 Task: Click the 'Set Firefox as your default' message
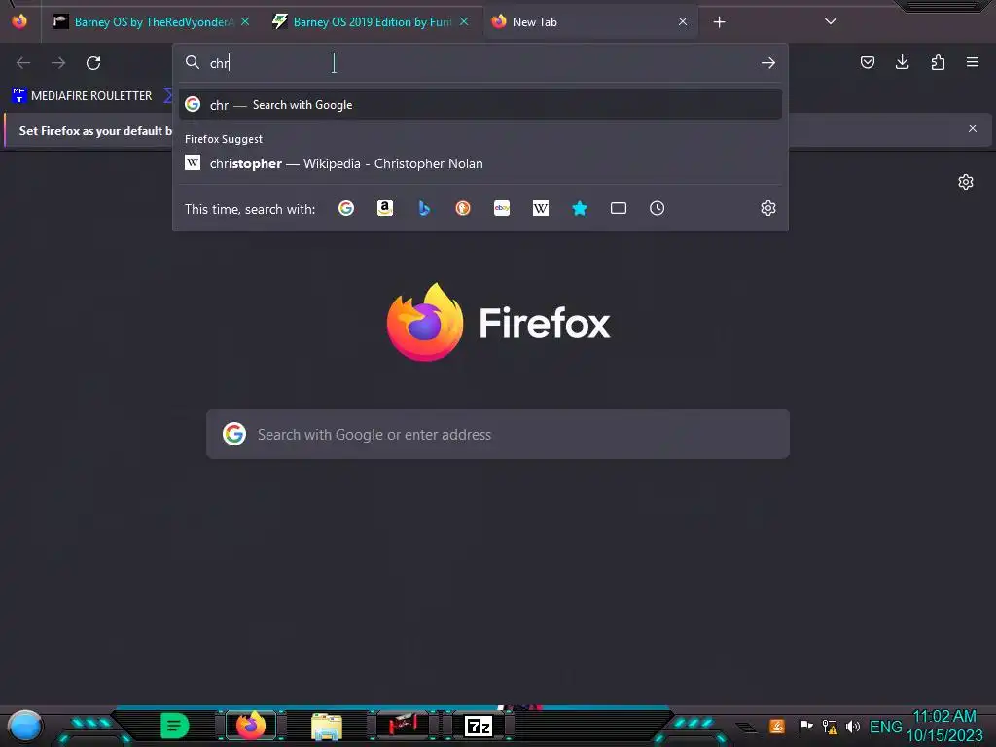(x=95, y=131)
